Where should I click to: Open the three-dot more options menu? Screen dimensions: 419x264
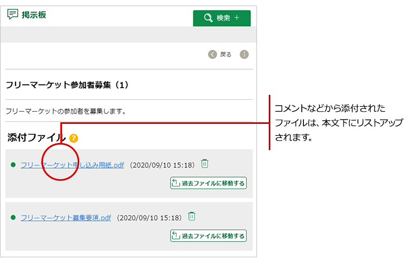[x=244, y=54]
